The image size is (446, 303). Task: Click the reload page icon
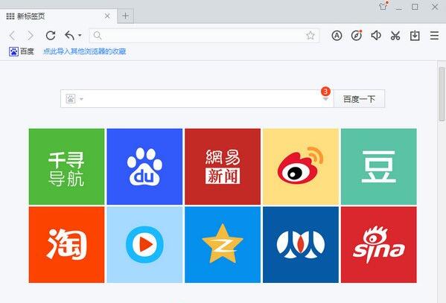click(x=51, y=36)
